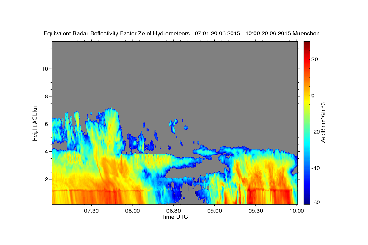Click the 'Time UTC' axis label
368x245 pixels.
tap(174, 217)
